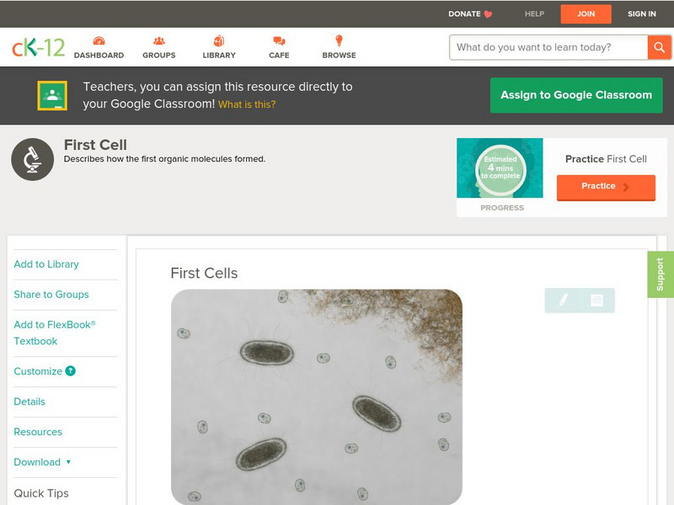Screen dimensions: 674x505
Task: Select the highlighter pen tool icon
Action: point(563,300)
